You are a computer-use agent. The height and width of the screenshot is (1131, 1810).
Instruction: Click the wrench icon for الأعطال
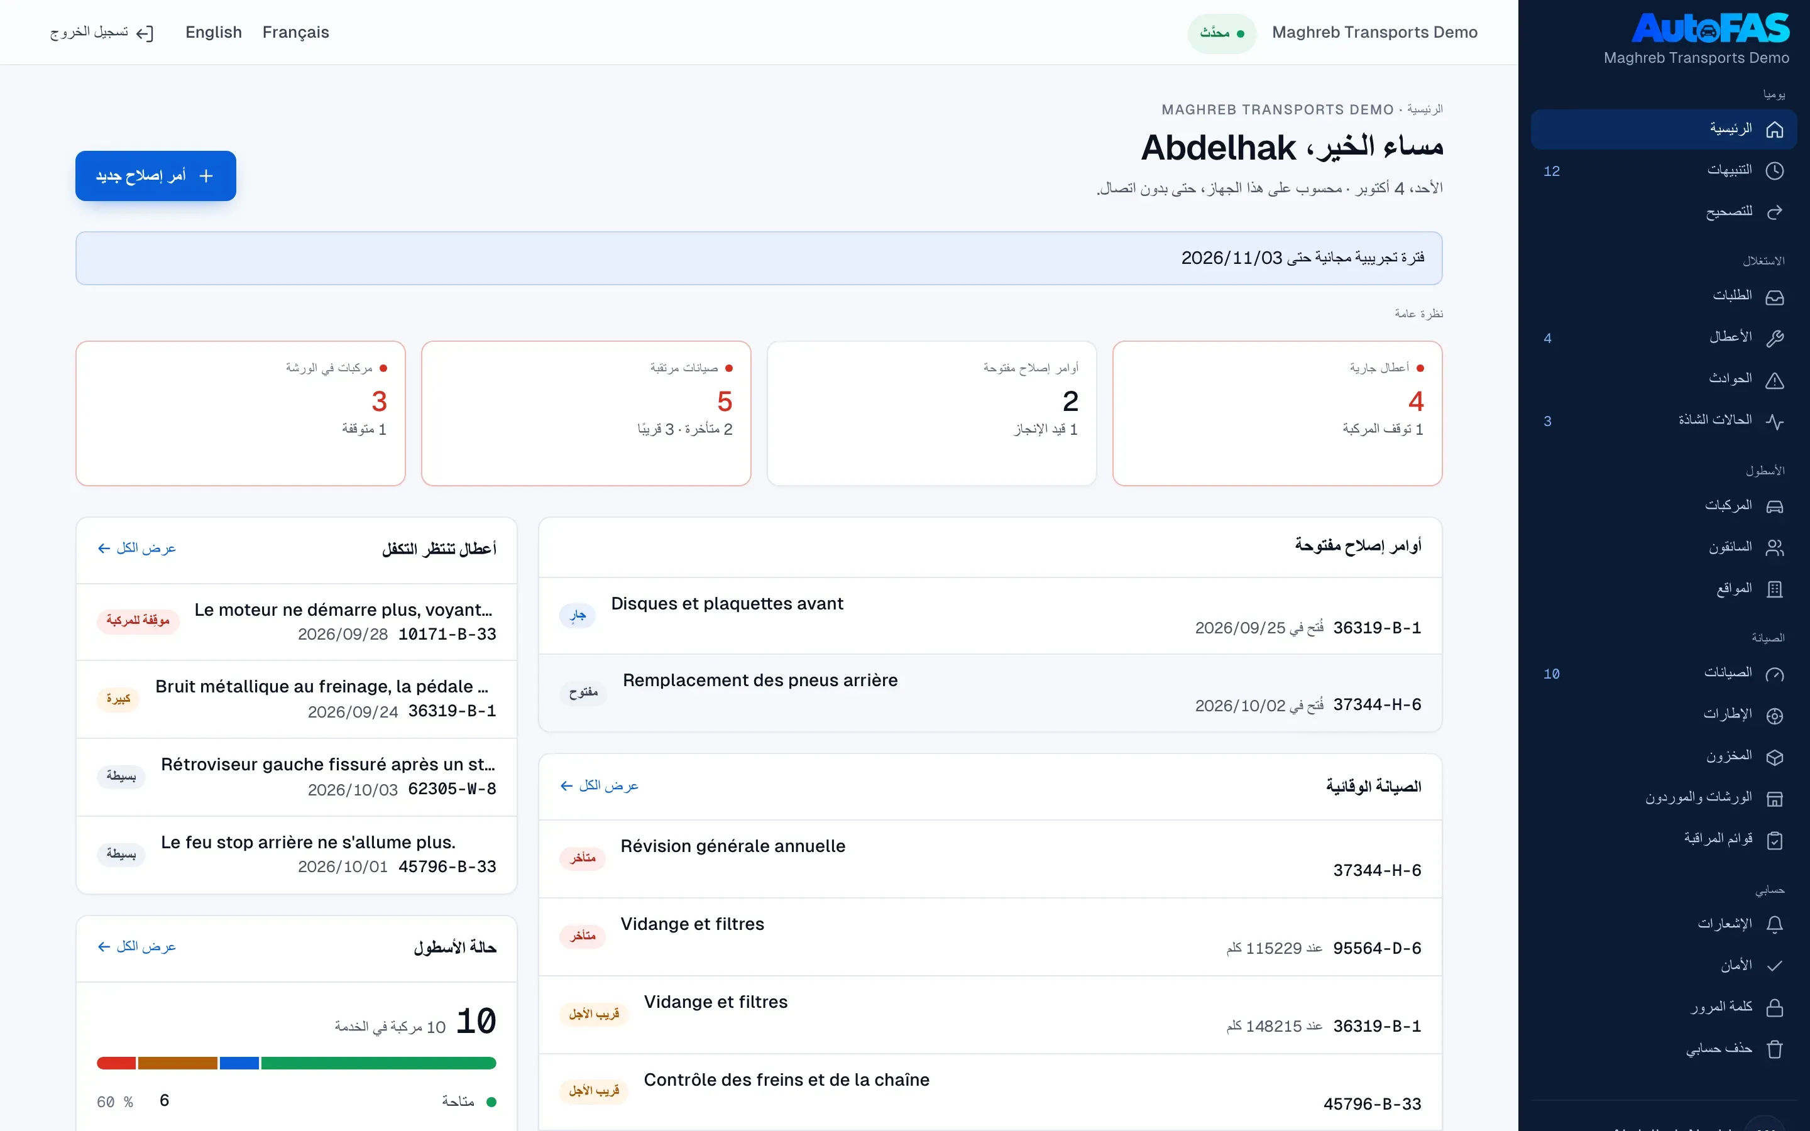pos(1774,338)
